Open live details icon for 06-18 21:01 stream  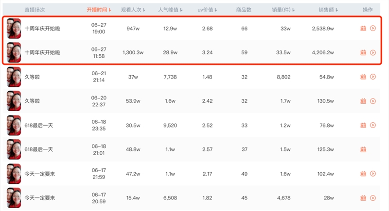(x=363, y=150)
